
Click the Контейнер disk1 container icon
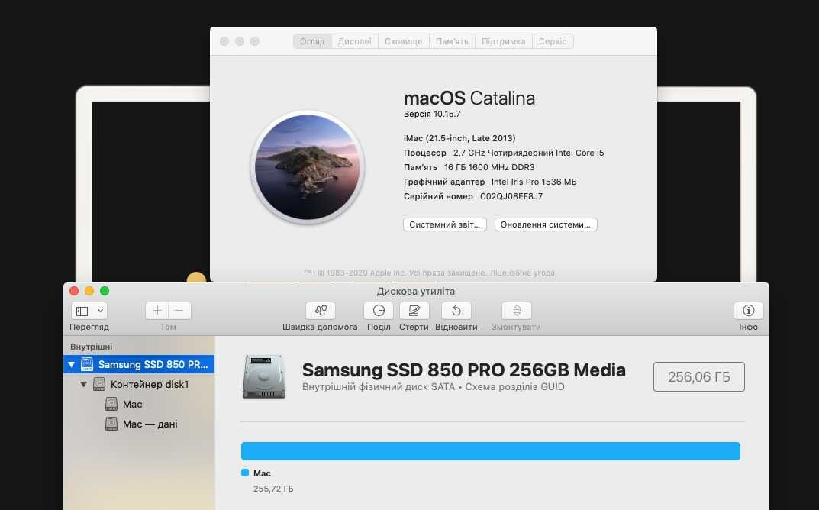pyautogui.click(x=99, y=384)
